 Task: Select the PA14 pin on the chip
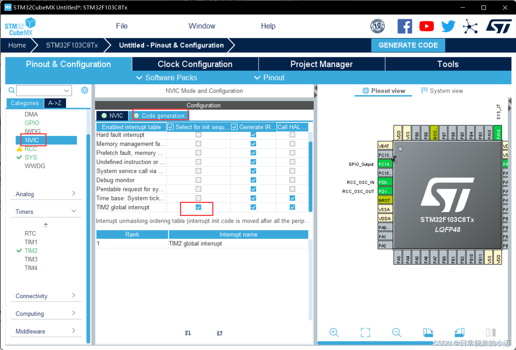498,133
